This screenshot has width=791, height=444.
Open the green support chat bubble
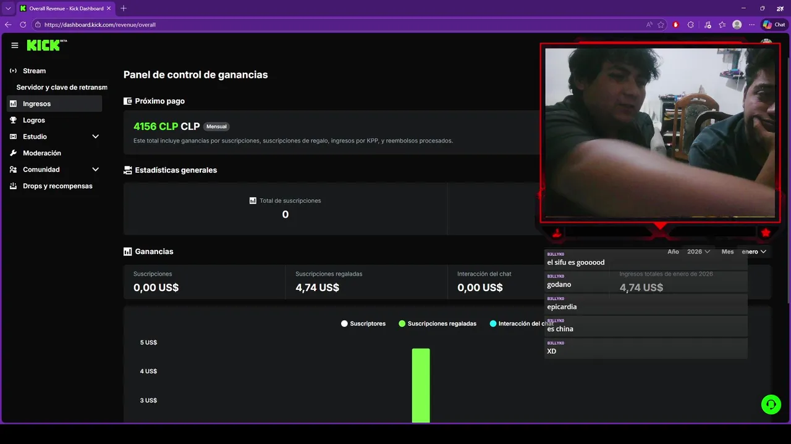coord(771,405)
